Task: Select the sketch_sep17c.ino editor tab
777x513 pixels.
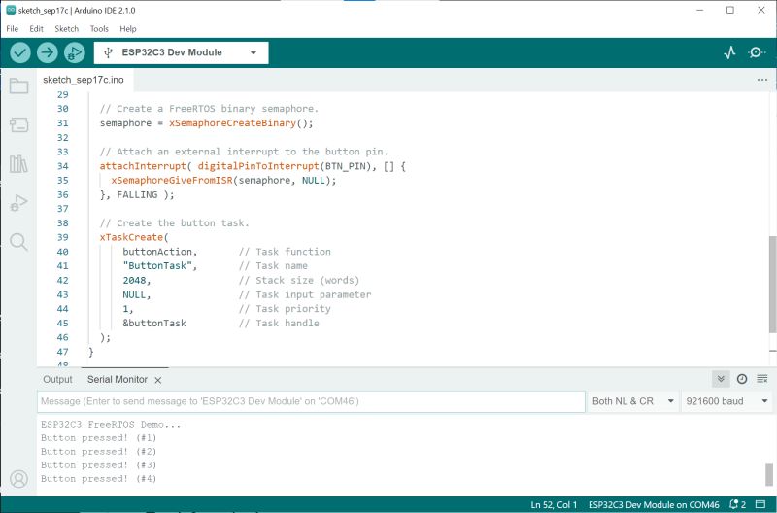Action: (x=84, y=80)
